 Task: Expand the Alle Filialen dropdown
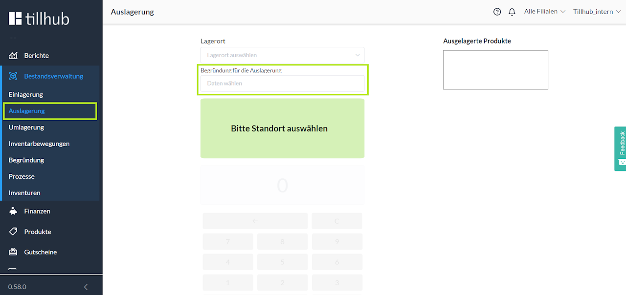coord(544,12)
